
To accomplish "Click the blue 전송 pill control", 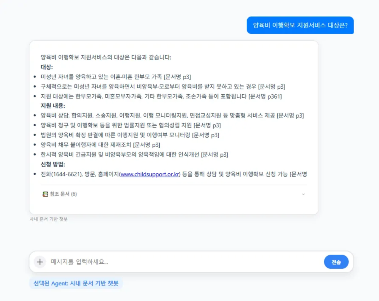I will pos(336,262).
